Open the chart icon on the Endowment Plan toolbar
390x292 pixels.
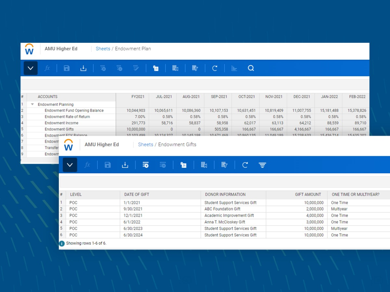tap(234, 68)
